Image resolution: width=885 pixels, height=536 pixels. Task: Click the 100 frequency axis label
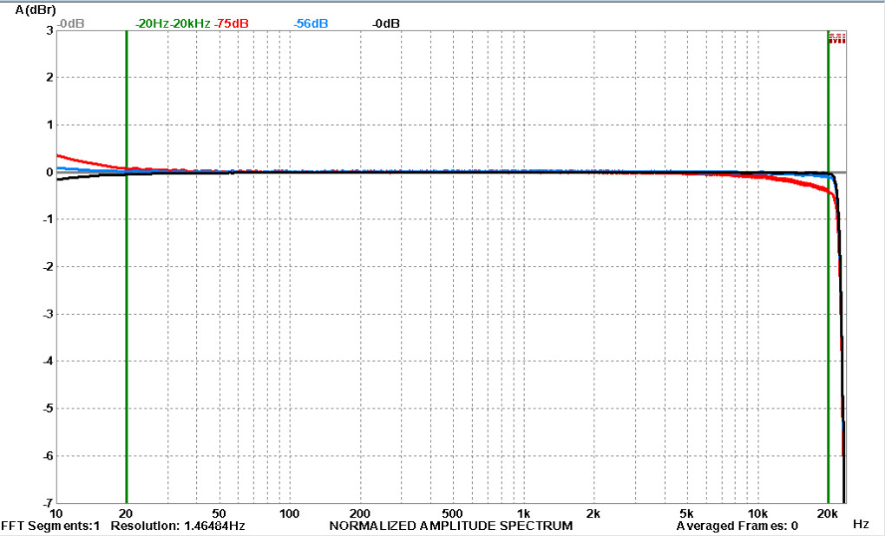click(x=289, y=513)
